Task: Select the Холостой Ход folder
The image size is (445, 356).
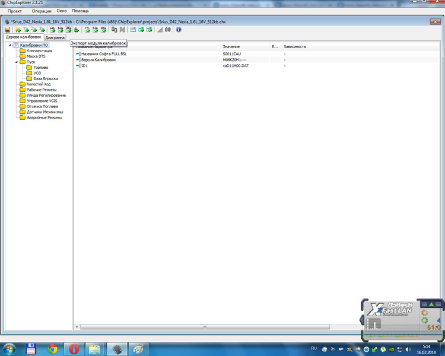Action: 39,84
